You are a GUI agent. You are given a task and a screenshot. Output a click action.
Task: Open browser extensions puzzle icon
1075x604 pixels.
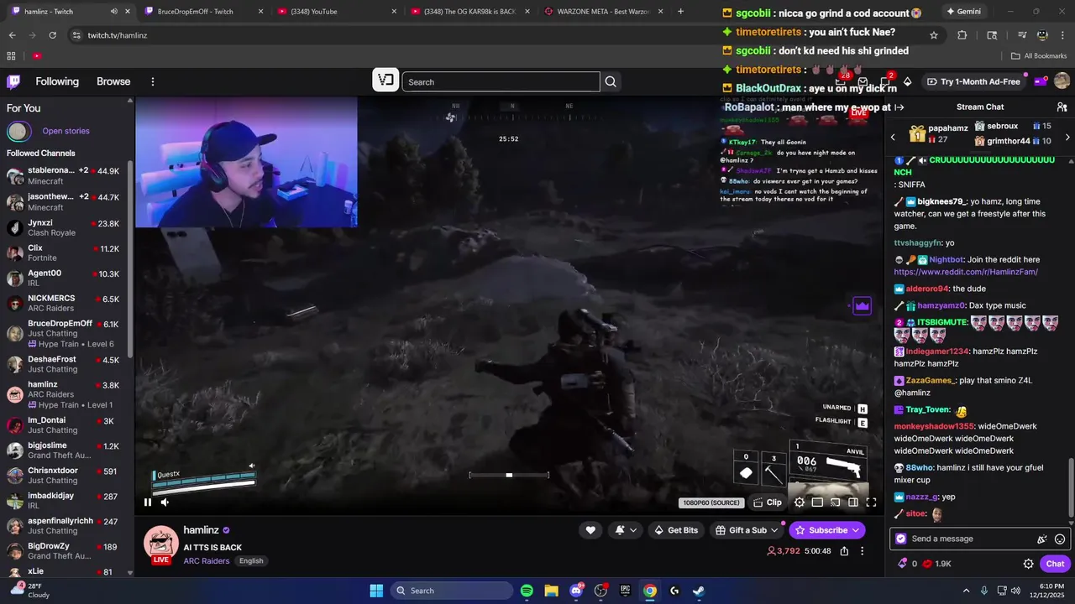coord(962,35)
